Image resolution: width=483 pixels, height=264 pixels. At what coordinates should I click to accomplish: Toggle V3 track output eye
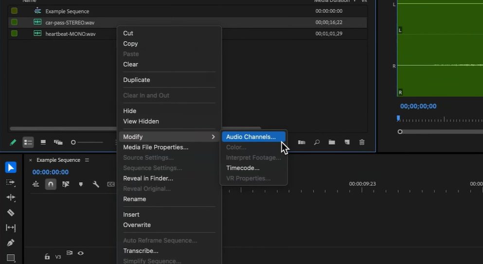[81, 253]
